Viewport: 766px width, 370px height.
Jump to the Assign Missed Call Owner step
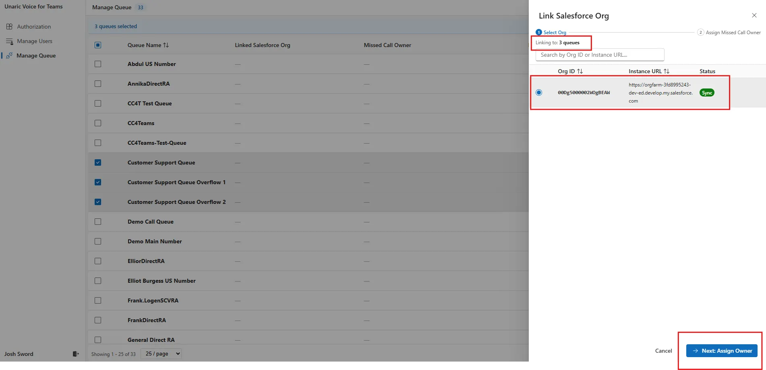click(729, 32)
